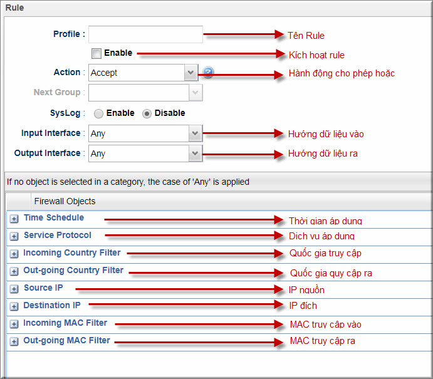Click the Destination IP label
This screenshot has width=433, height=379.
[x=52, y=305]
